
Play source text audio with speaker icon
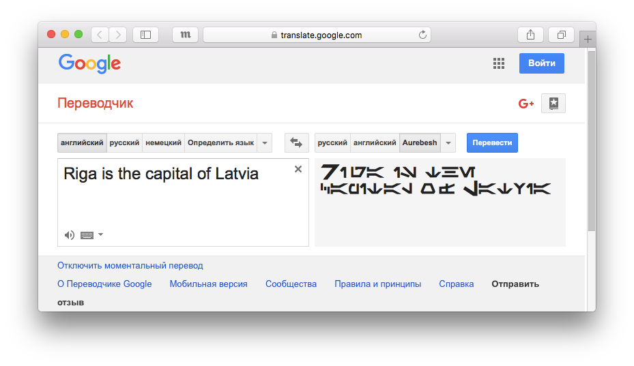click(x=70, y=235)
